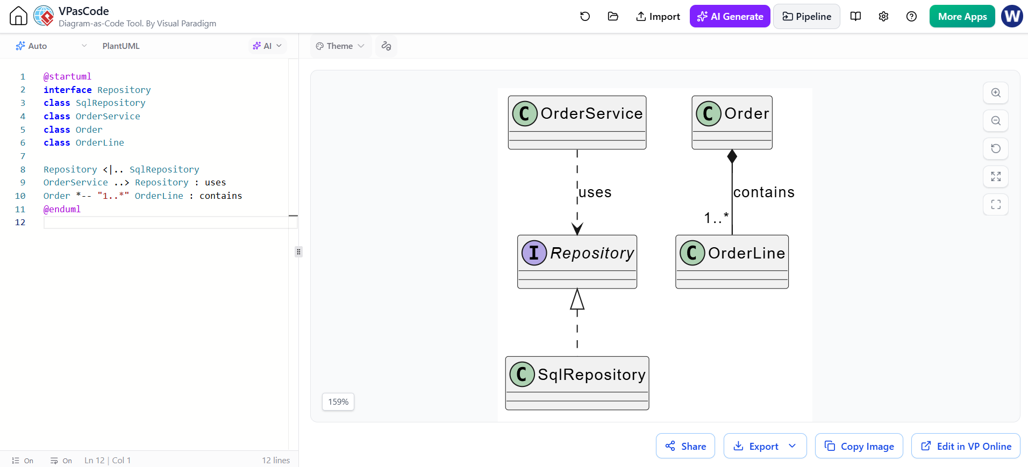Click Copy Image
The width and height of the screenshot is (1028, 467).
[859, 446]
